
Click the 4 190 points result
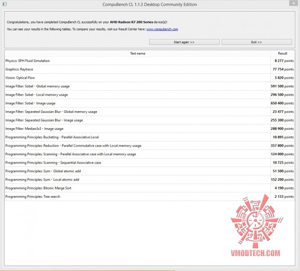(x=284, y=188)
